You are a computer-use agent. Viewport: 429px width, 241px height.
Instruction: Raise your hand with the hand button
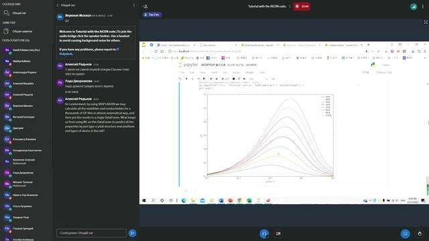point(420,234)
